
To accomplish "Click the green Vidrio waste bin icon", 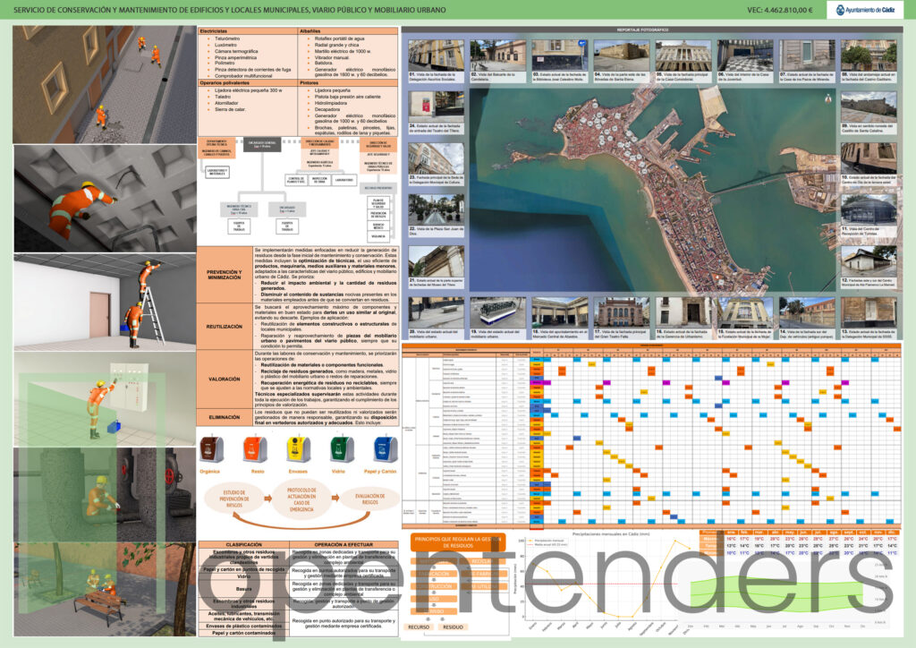I will tap(341, 449).
